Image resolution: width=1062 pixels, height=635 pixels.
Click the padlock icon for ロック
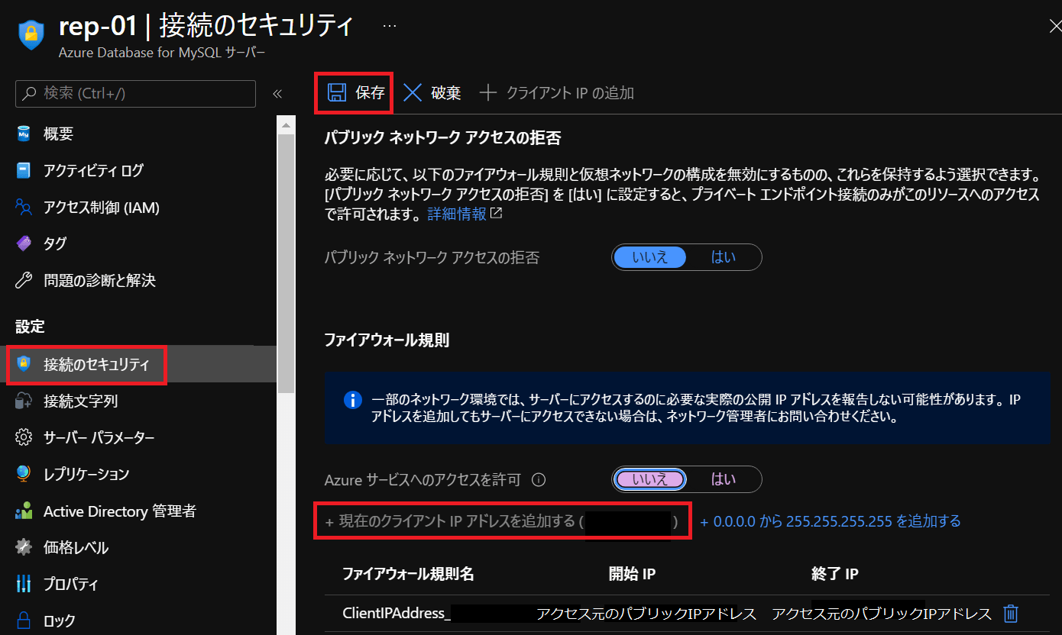(x=24, y=620)
